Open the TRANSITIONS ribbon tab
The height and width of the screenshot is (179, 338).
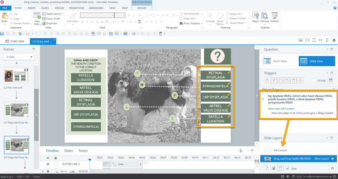coord(76,8)
